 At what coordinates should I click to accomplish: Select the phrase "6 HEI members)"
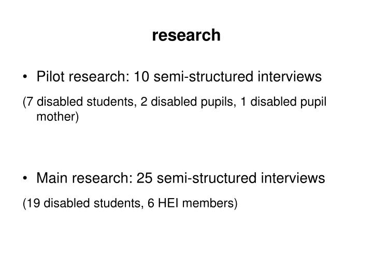(192, 203)
